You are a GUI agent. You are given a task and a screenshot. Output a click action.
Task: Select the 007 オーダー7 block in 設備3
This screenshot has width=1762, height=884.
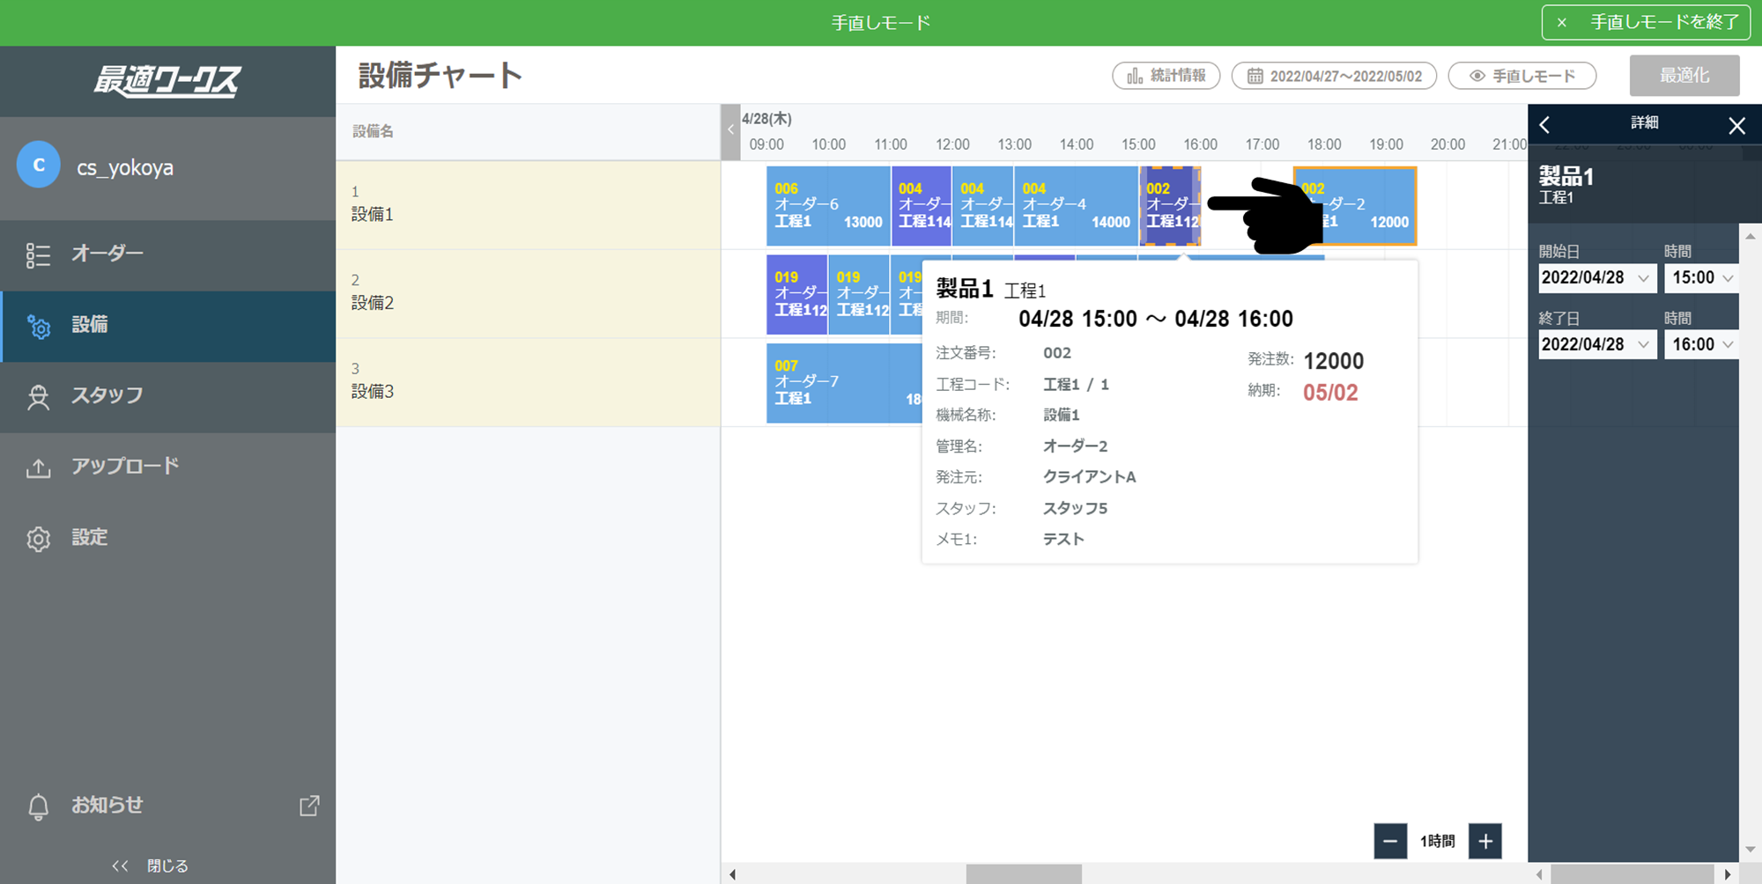pyautogui.click(x=843, y=383)
